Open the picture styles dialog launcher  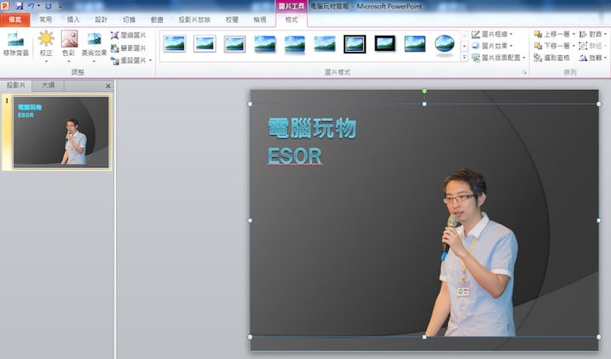(524, 72)
